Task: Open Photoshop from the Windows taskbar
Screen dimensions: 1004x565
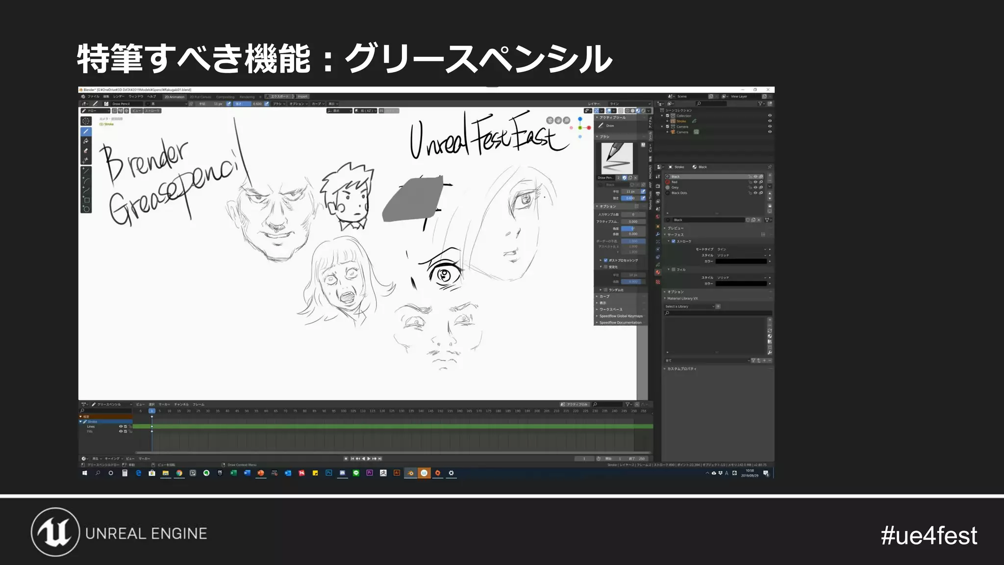Action: click(329, 473)
